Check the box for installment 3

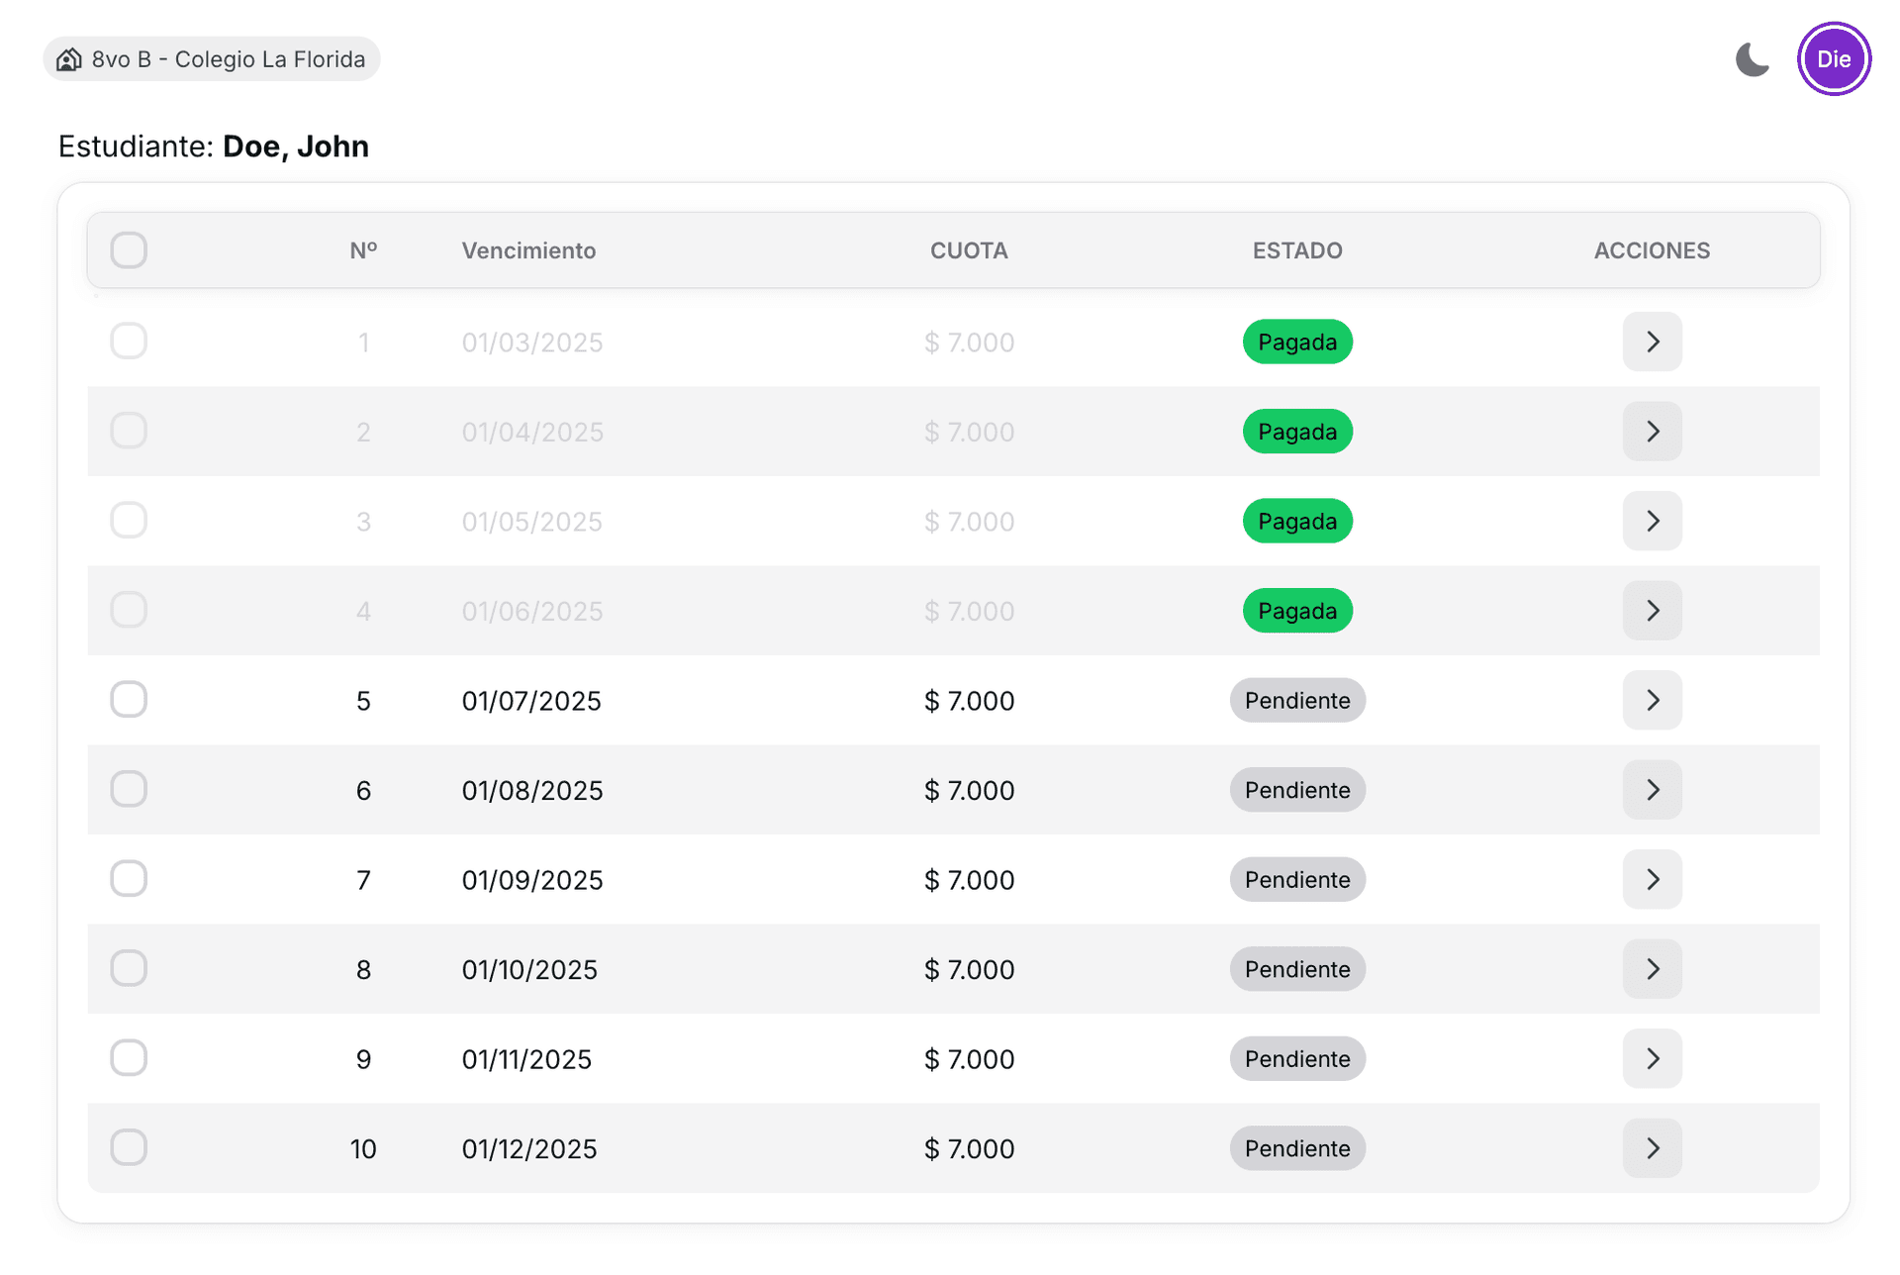tap(129, 521)
